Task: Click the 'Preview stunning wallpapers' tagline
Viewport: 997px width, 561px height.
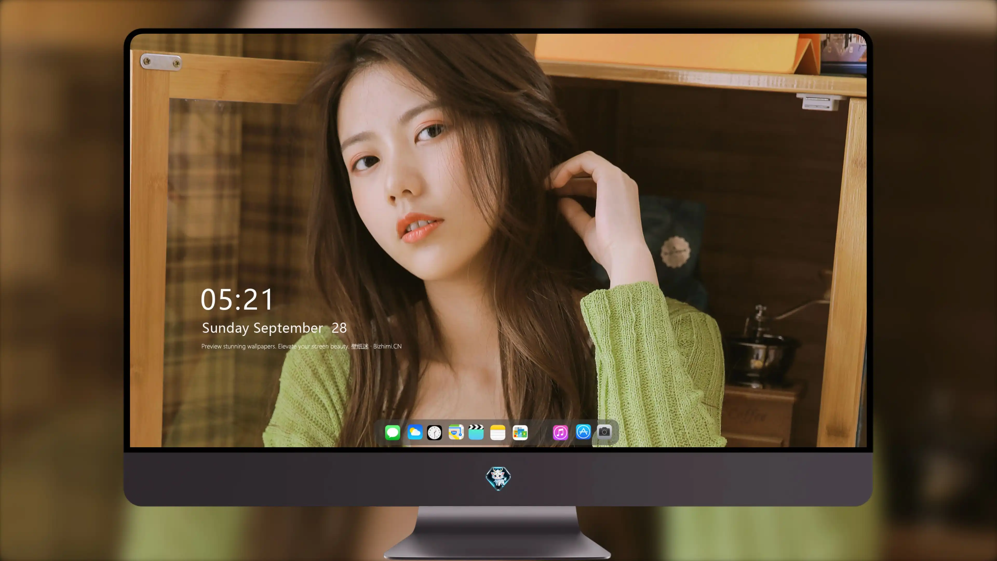Action: pos(301,346)
